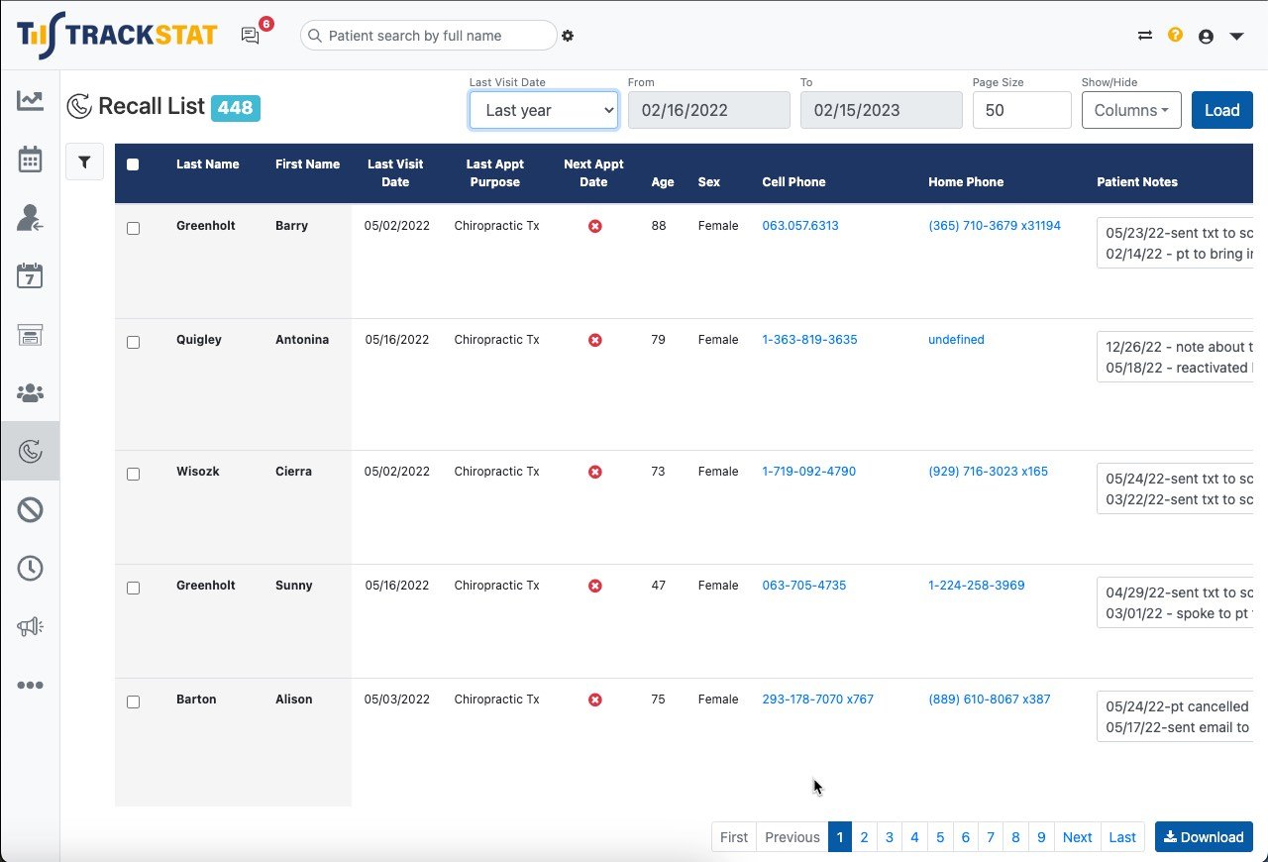Viewport: 1268px width, 862px height.
Task: Click the Download button below the table
Action: click(x=1204, y=836)
